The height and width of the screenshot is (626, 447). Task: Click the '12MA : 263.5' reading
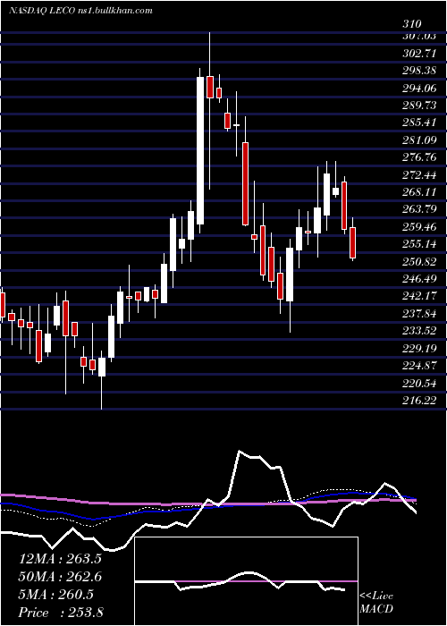tap(60, 559)
